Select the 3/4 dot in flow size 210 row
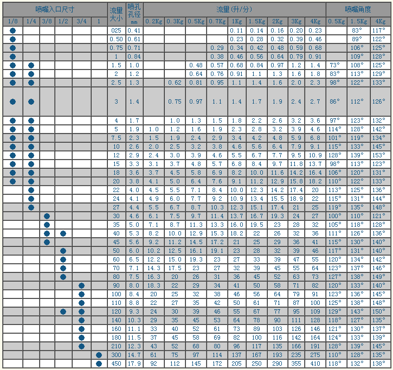This screenshot has height=370, width=393. 81,346
